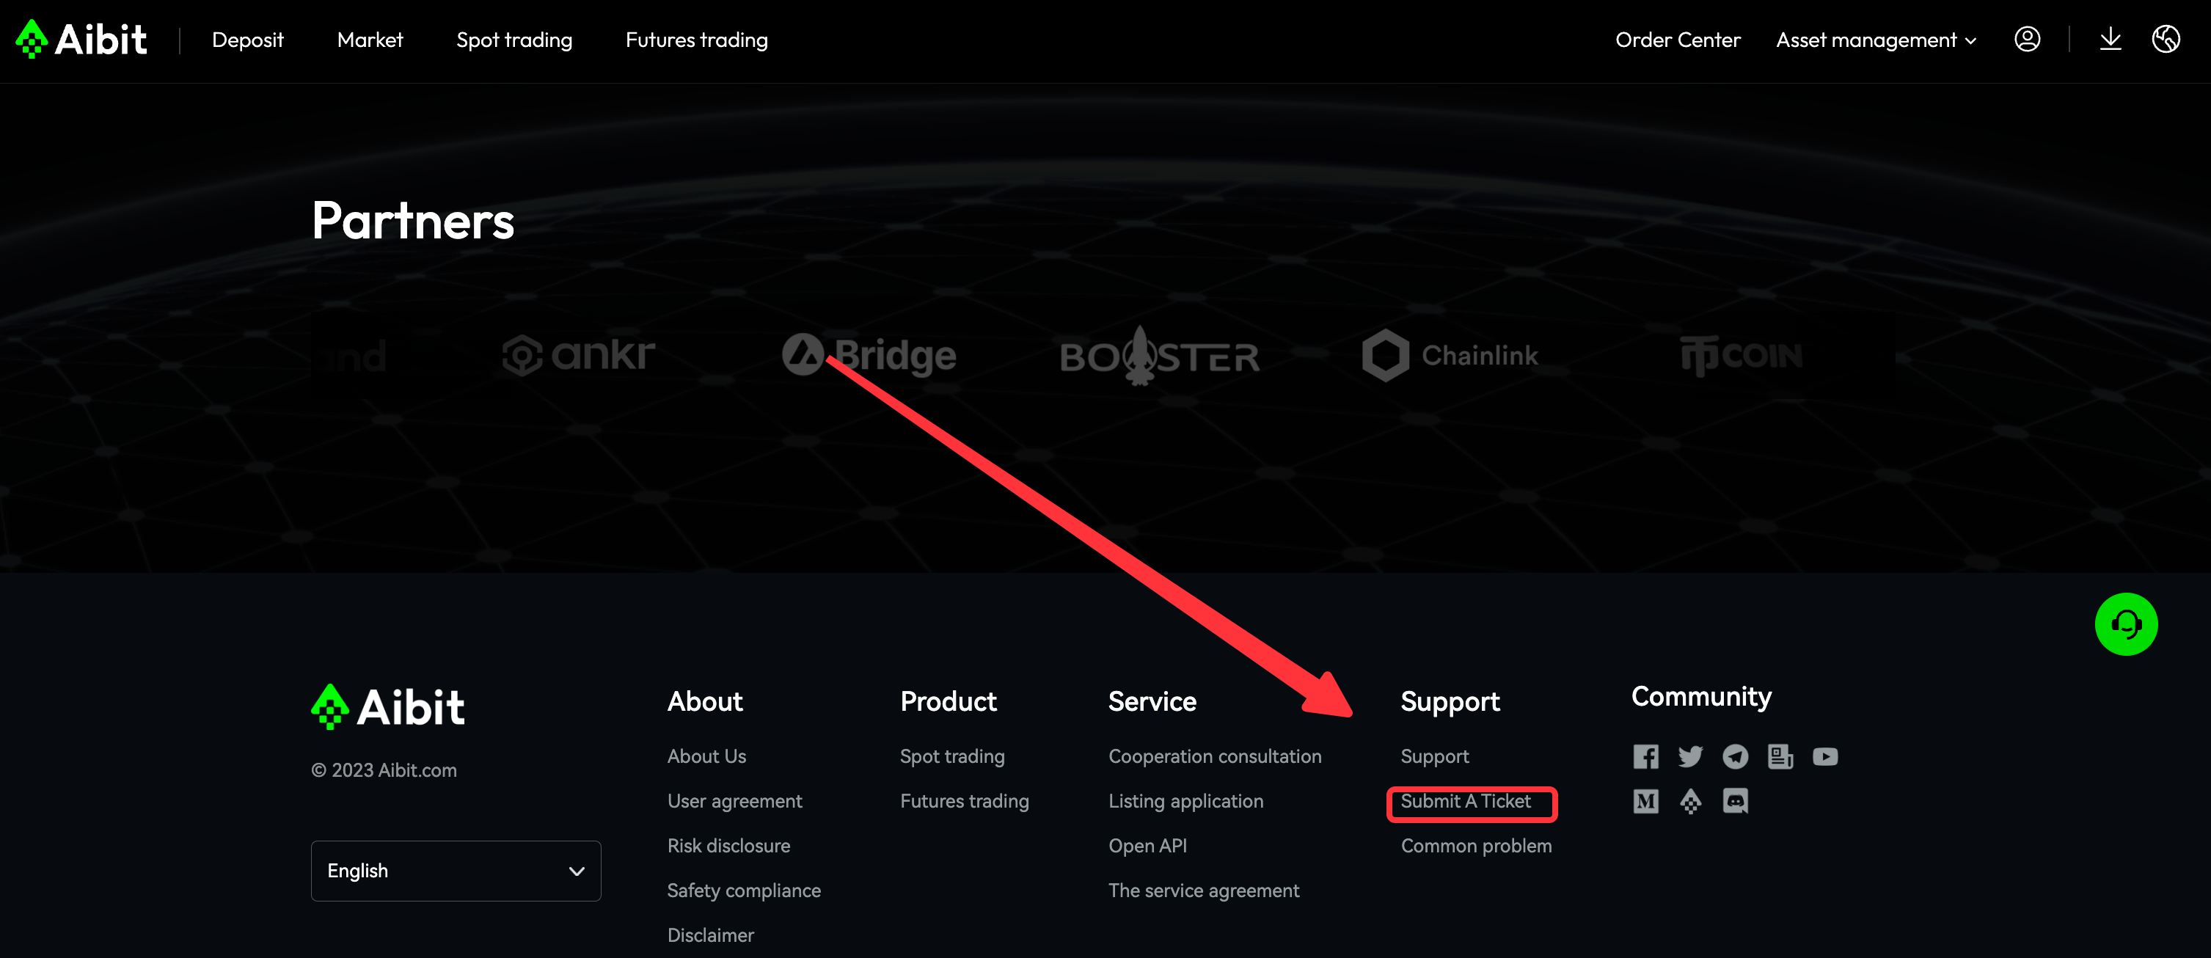Image resolution: width=2211 pixels, height=958 pixels.
Task: Go to Order Center
Action: 1677,40
